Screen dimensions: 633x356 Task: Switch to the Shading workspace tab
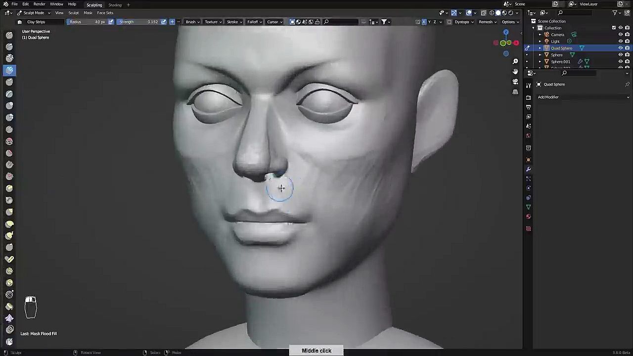115,5
